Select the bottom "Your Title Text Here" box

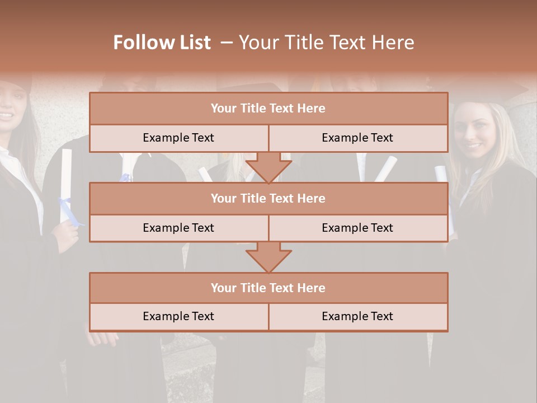[268, 288]
